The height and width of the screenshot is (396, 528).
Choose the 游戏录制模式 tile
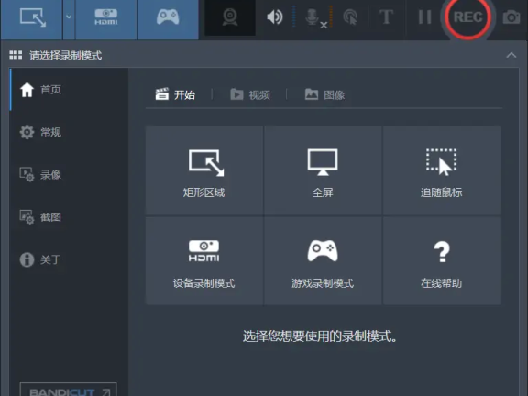[x=323, y=261]
